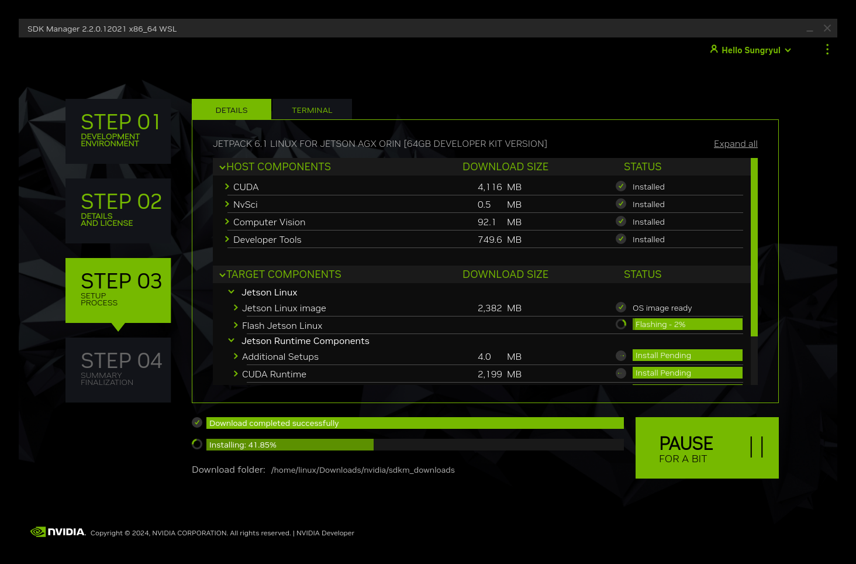Image resolution: width=856 pixels, height=564 pixels.
Task: Click the CUDA 4,116 MB download size
Action: point(499,187)
